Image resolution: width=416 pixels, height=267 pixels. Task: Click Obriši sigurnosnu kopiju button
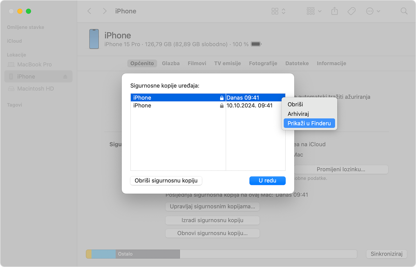pyautogui.click(x=166, y=180)
